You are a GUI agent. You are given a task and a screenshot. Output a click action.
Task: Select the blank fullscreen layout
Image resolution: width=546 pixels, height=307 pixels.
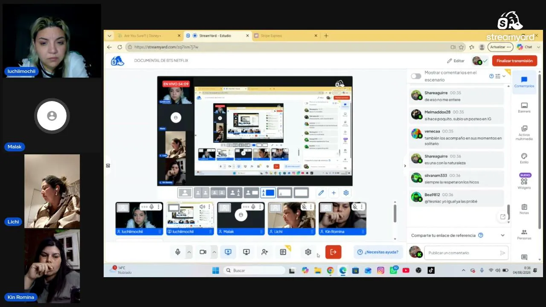pos(301,193)
